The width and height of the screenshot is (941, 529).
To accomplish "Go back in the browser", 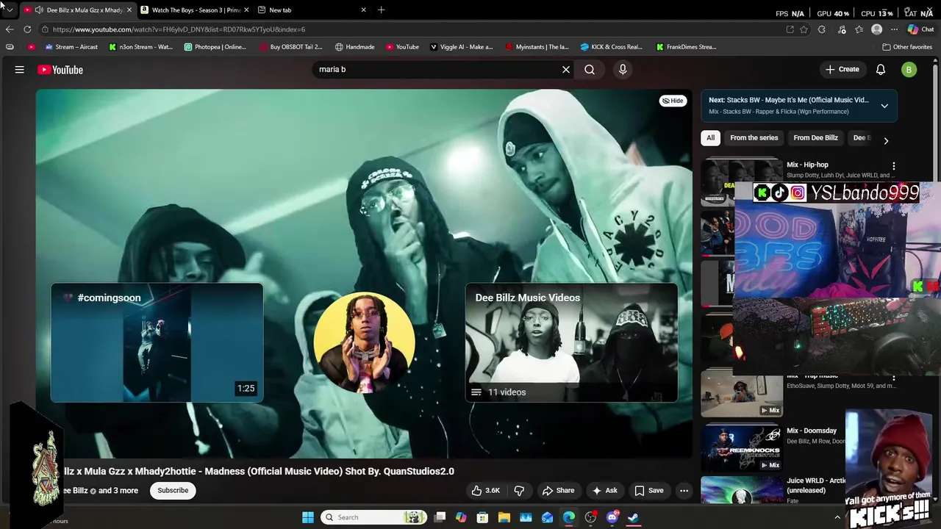I will point(9,29).
